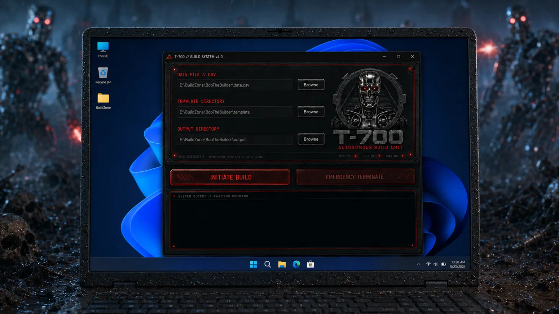Click the volume speaker tray icon
The height and width of the screenshot is (314, 559).
(436, 264)
